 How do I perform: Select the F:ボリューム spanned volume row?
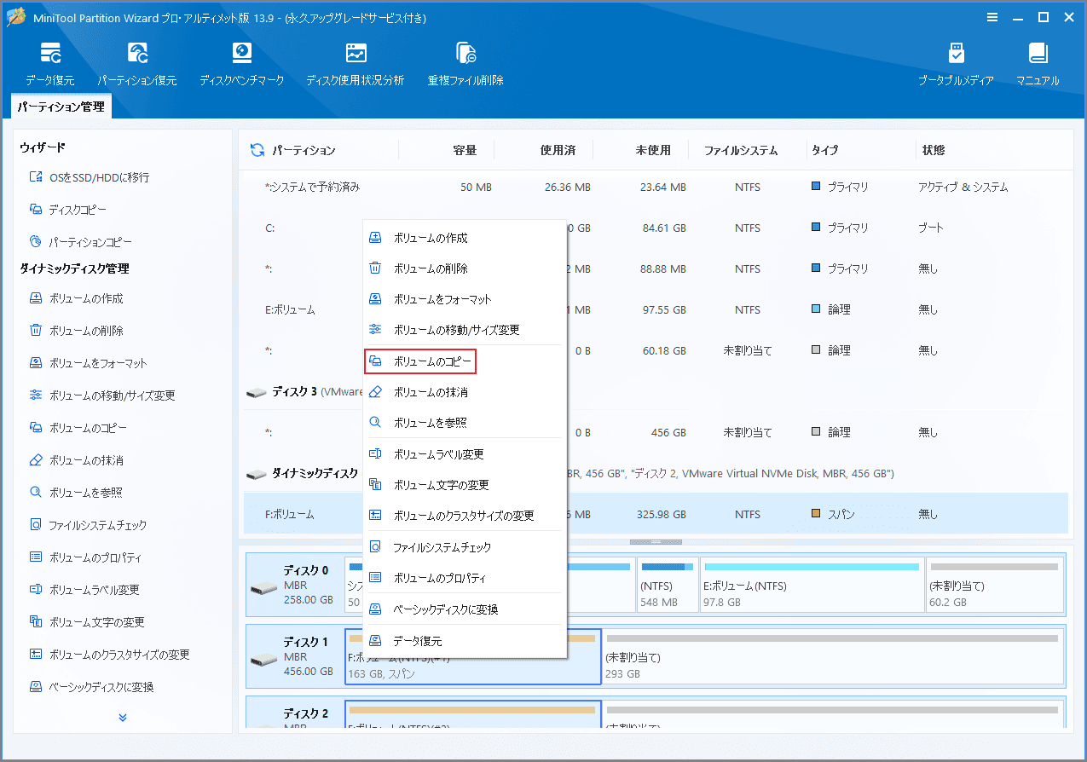[656, 514]
